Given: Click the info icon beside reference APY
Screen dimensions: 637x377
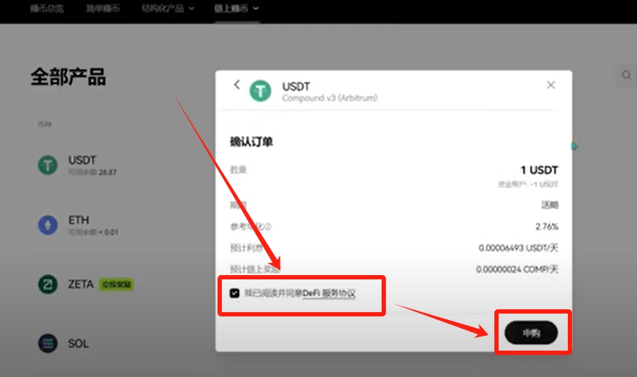Looking at the screenshot, I should (x=268, y=227).
